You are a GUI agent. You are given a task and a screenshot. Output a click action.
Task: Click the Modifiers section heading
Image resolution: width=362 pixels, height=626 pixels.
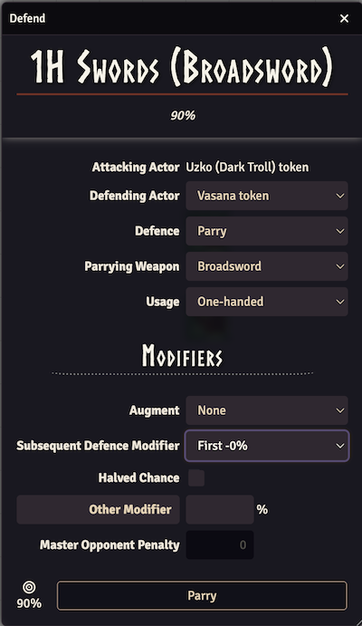[x=182, y=356]
